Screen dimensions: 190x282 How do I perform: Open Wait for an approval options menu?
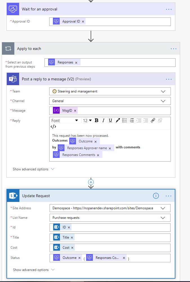pyautogui.click(x=169, y=9)
